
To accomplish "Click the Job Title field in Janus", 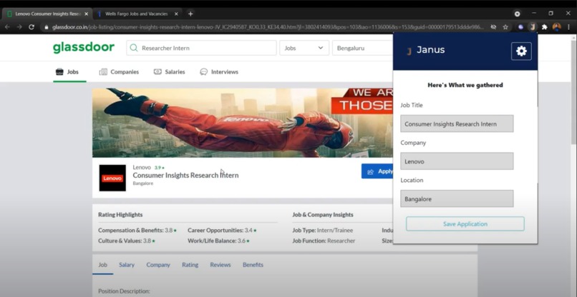I will pyautogui.click(x=457, y=124).
